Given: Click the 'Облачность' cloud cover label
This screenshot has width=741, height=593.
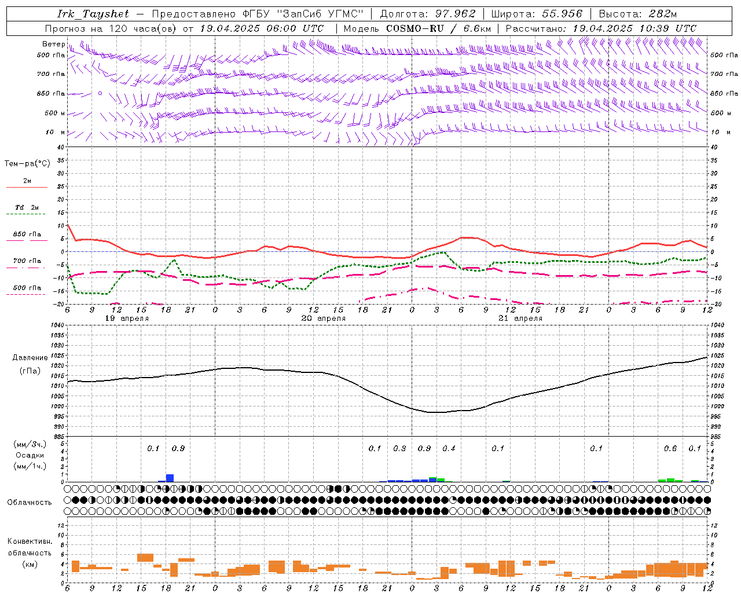Looking at the screenshot, I should point(30,502).
